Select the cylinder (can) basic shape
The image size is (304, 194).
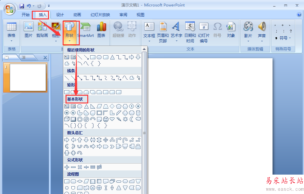click(138, 113)
